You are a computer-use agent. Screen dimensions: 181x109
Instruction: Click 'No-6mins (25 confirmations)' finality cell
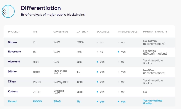coord(155,52)
